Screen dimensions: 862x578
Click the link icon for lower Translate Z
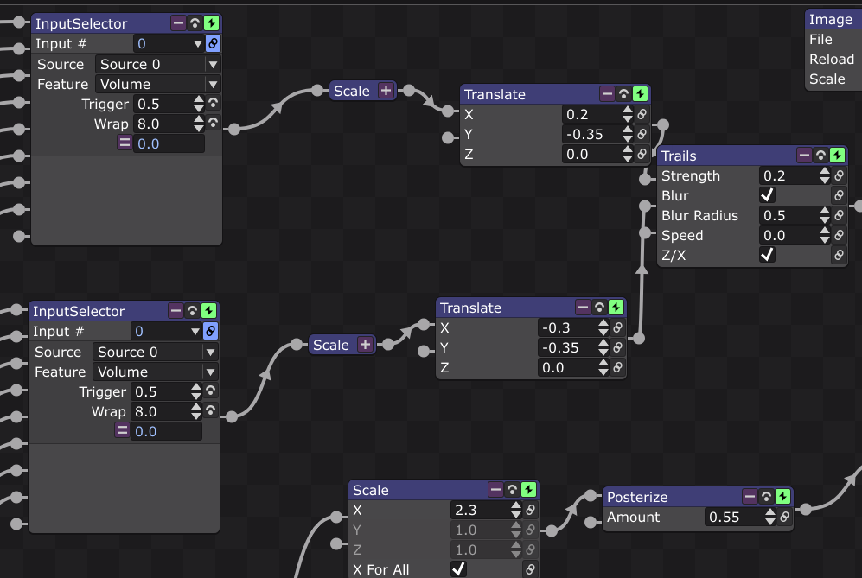[617, 367]
